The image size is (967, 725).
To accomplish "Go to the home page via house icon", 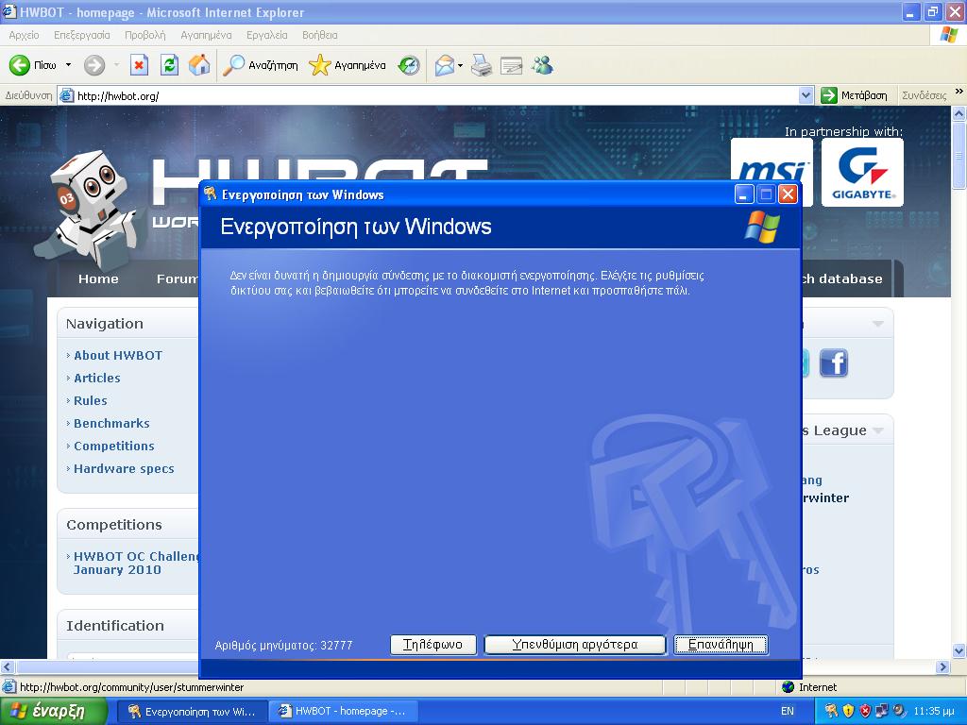I will [199, 65].
